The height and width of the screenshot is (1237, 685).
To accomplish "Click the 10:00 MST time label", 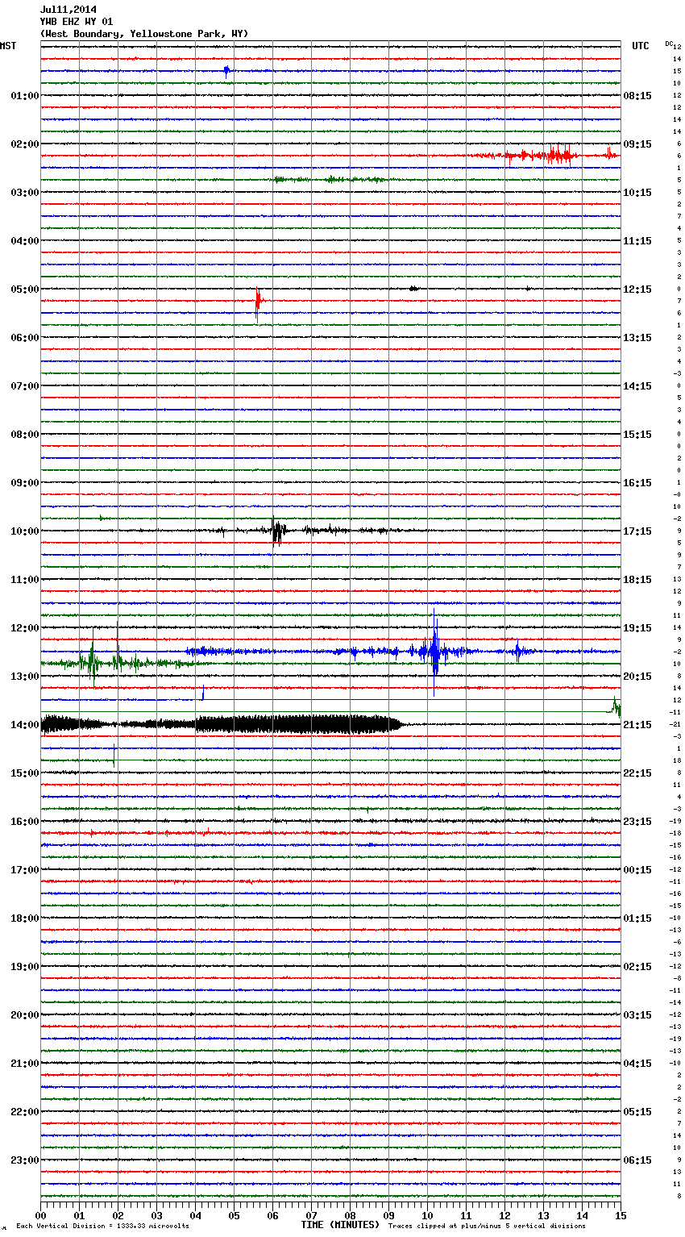I will click(x=24, y=531).
